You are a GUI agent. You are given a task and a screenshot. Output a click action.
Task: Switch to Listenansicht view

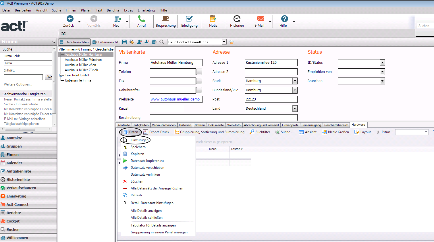[x=105, y=42]
